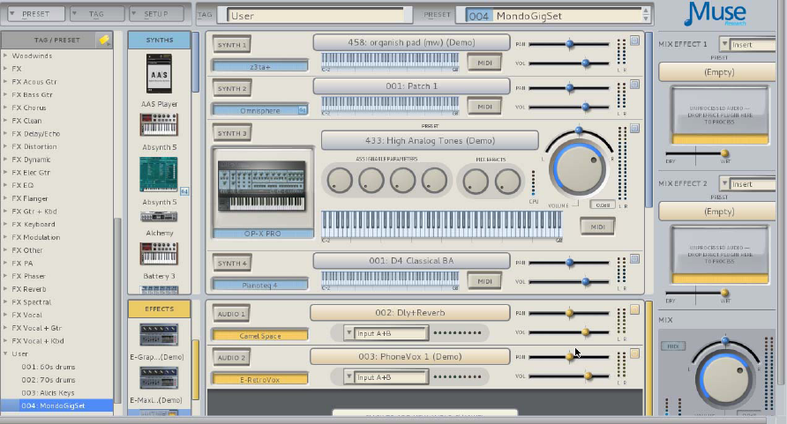The height and width of the screenshot is (424, 787).
Task: Choose the first Absynth 5 synth icon
Action: [x=159, y=125]
